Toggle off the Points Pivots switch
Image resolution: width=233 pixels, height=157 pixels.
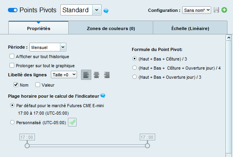coord(13,10)
